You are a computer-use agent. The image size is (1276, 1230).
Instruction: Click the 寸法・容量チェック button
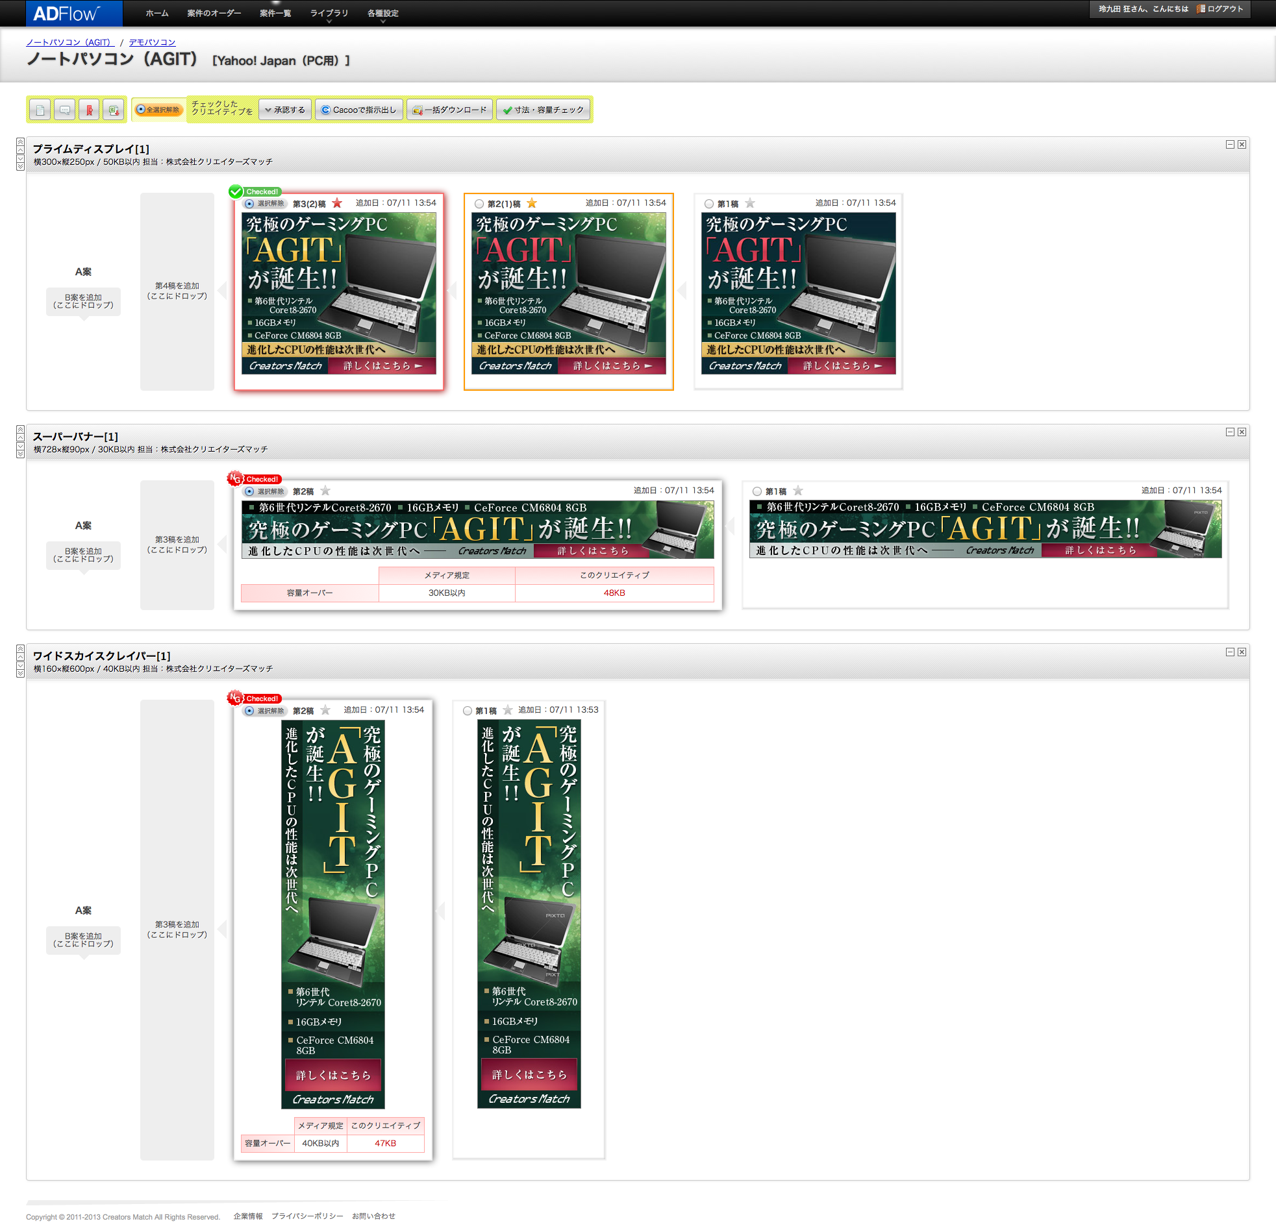click(543, 110)
